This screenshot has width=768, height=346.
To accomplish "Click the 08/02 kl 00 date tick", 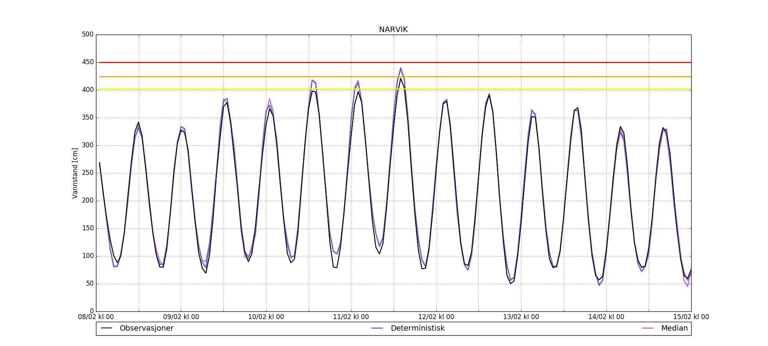I will click(96, 317).
